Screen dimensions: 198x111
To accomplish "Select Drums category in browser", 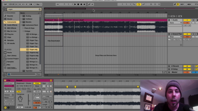I will pyautogui.click(x=10, y=19).
